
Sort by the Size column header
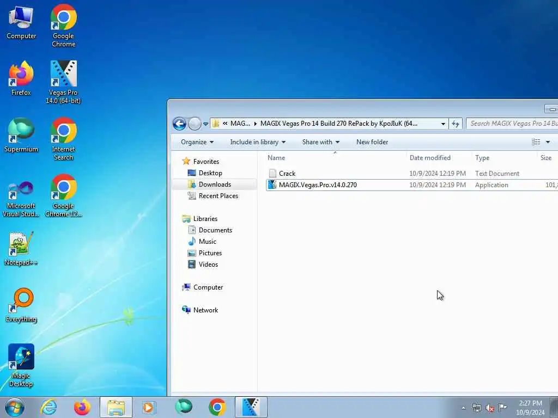click(547, 157)
